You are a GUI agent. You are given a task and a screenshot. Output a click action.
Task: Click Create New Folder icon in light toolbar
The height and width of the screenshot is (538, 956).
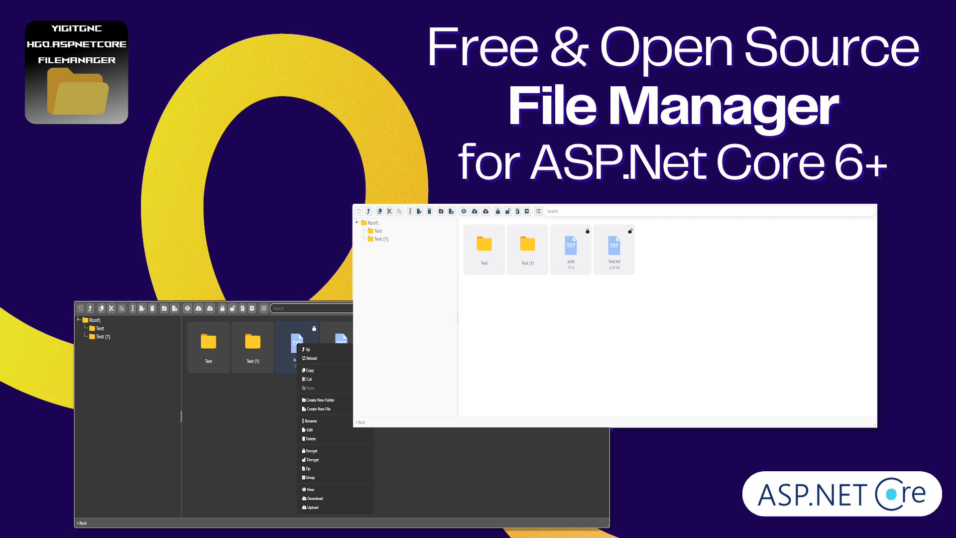pyautogui.click(x=441, y=211)
